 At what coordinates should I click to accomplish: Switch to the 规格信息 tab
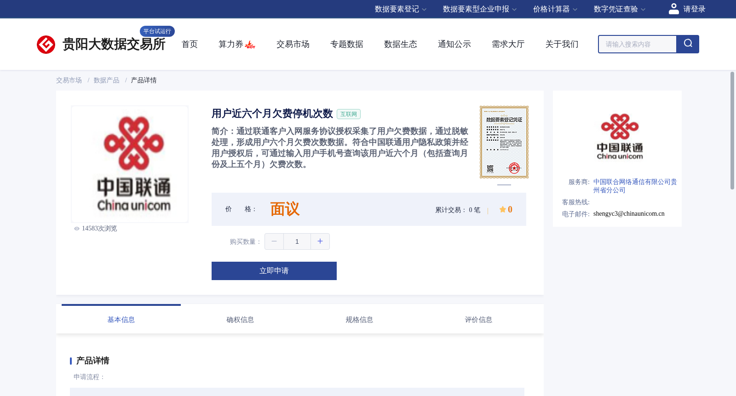coord(359,320)
